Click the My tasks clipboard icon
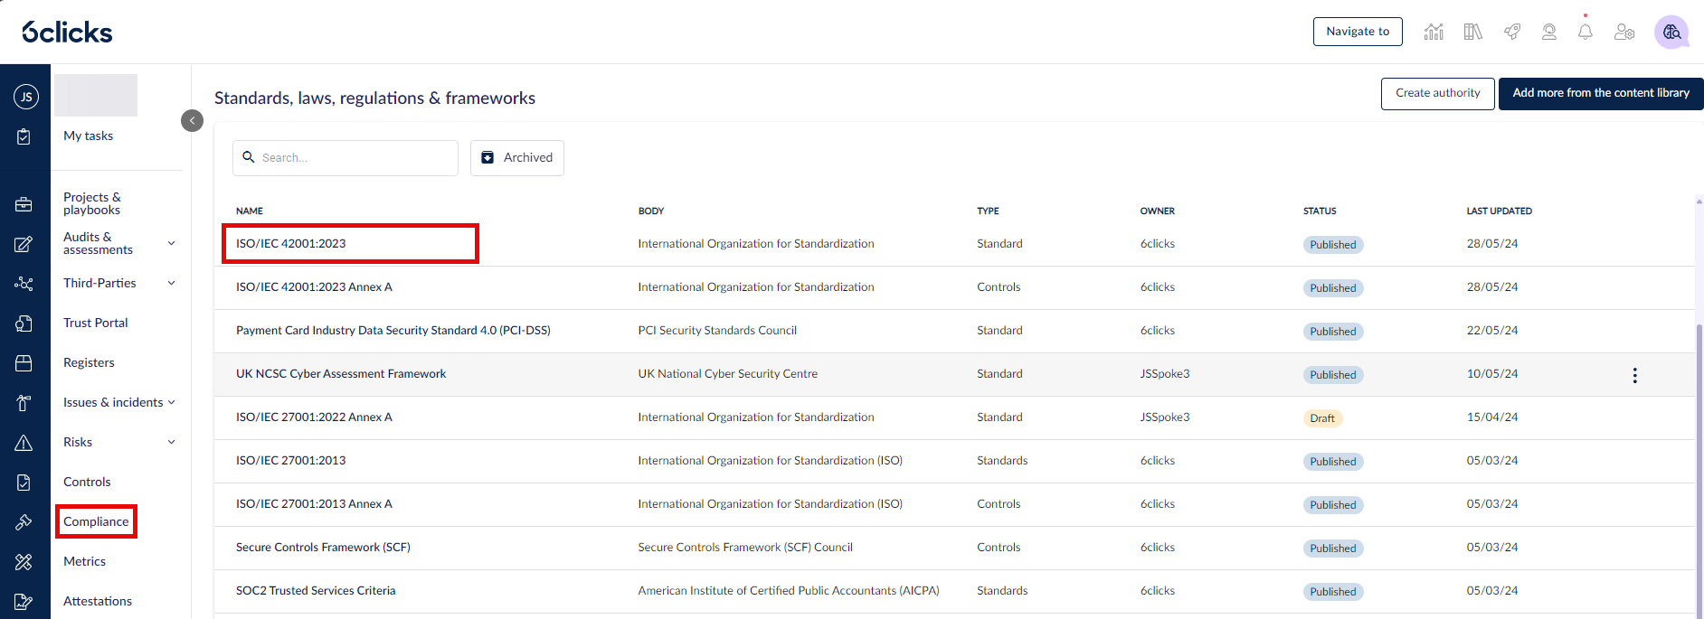The height and width of the screenshot is (619, 1704). pyautogui.click(x=24, y=136)
